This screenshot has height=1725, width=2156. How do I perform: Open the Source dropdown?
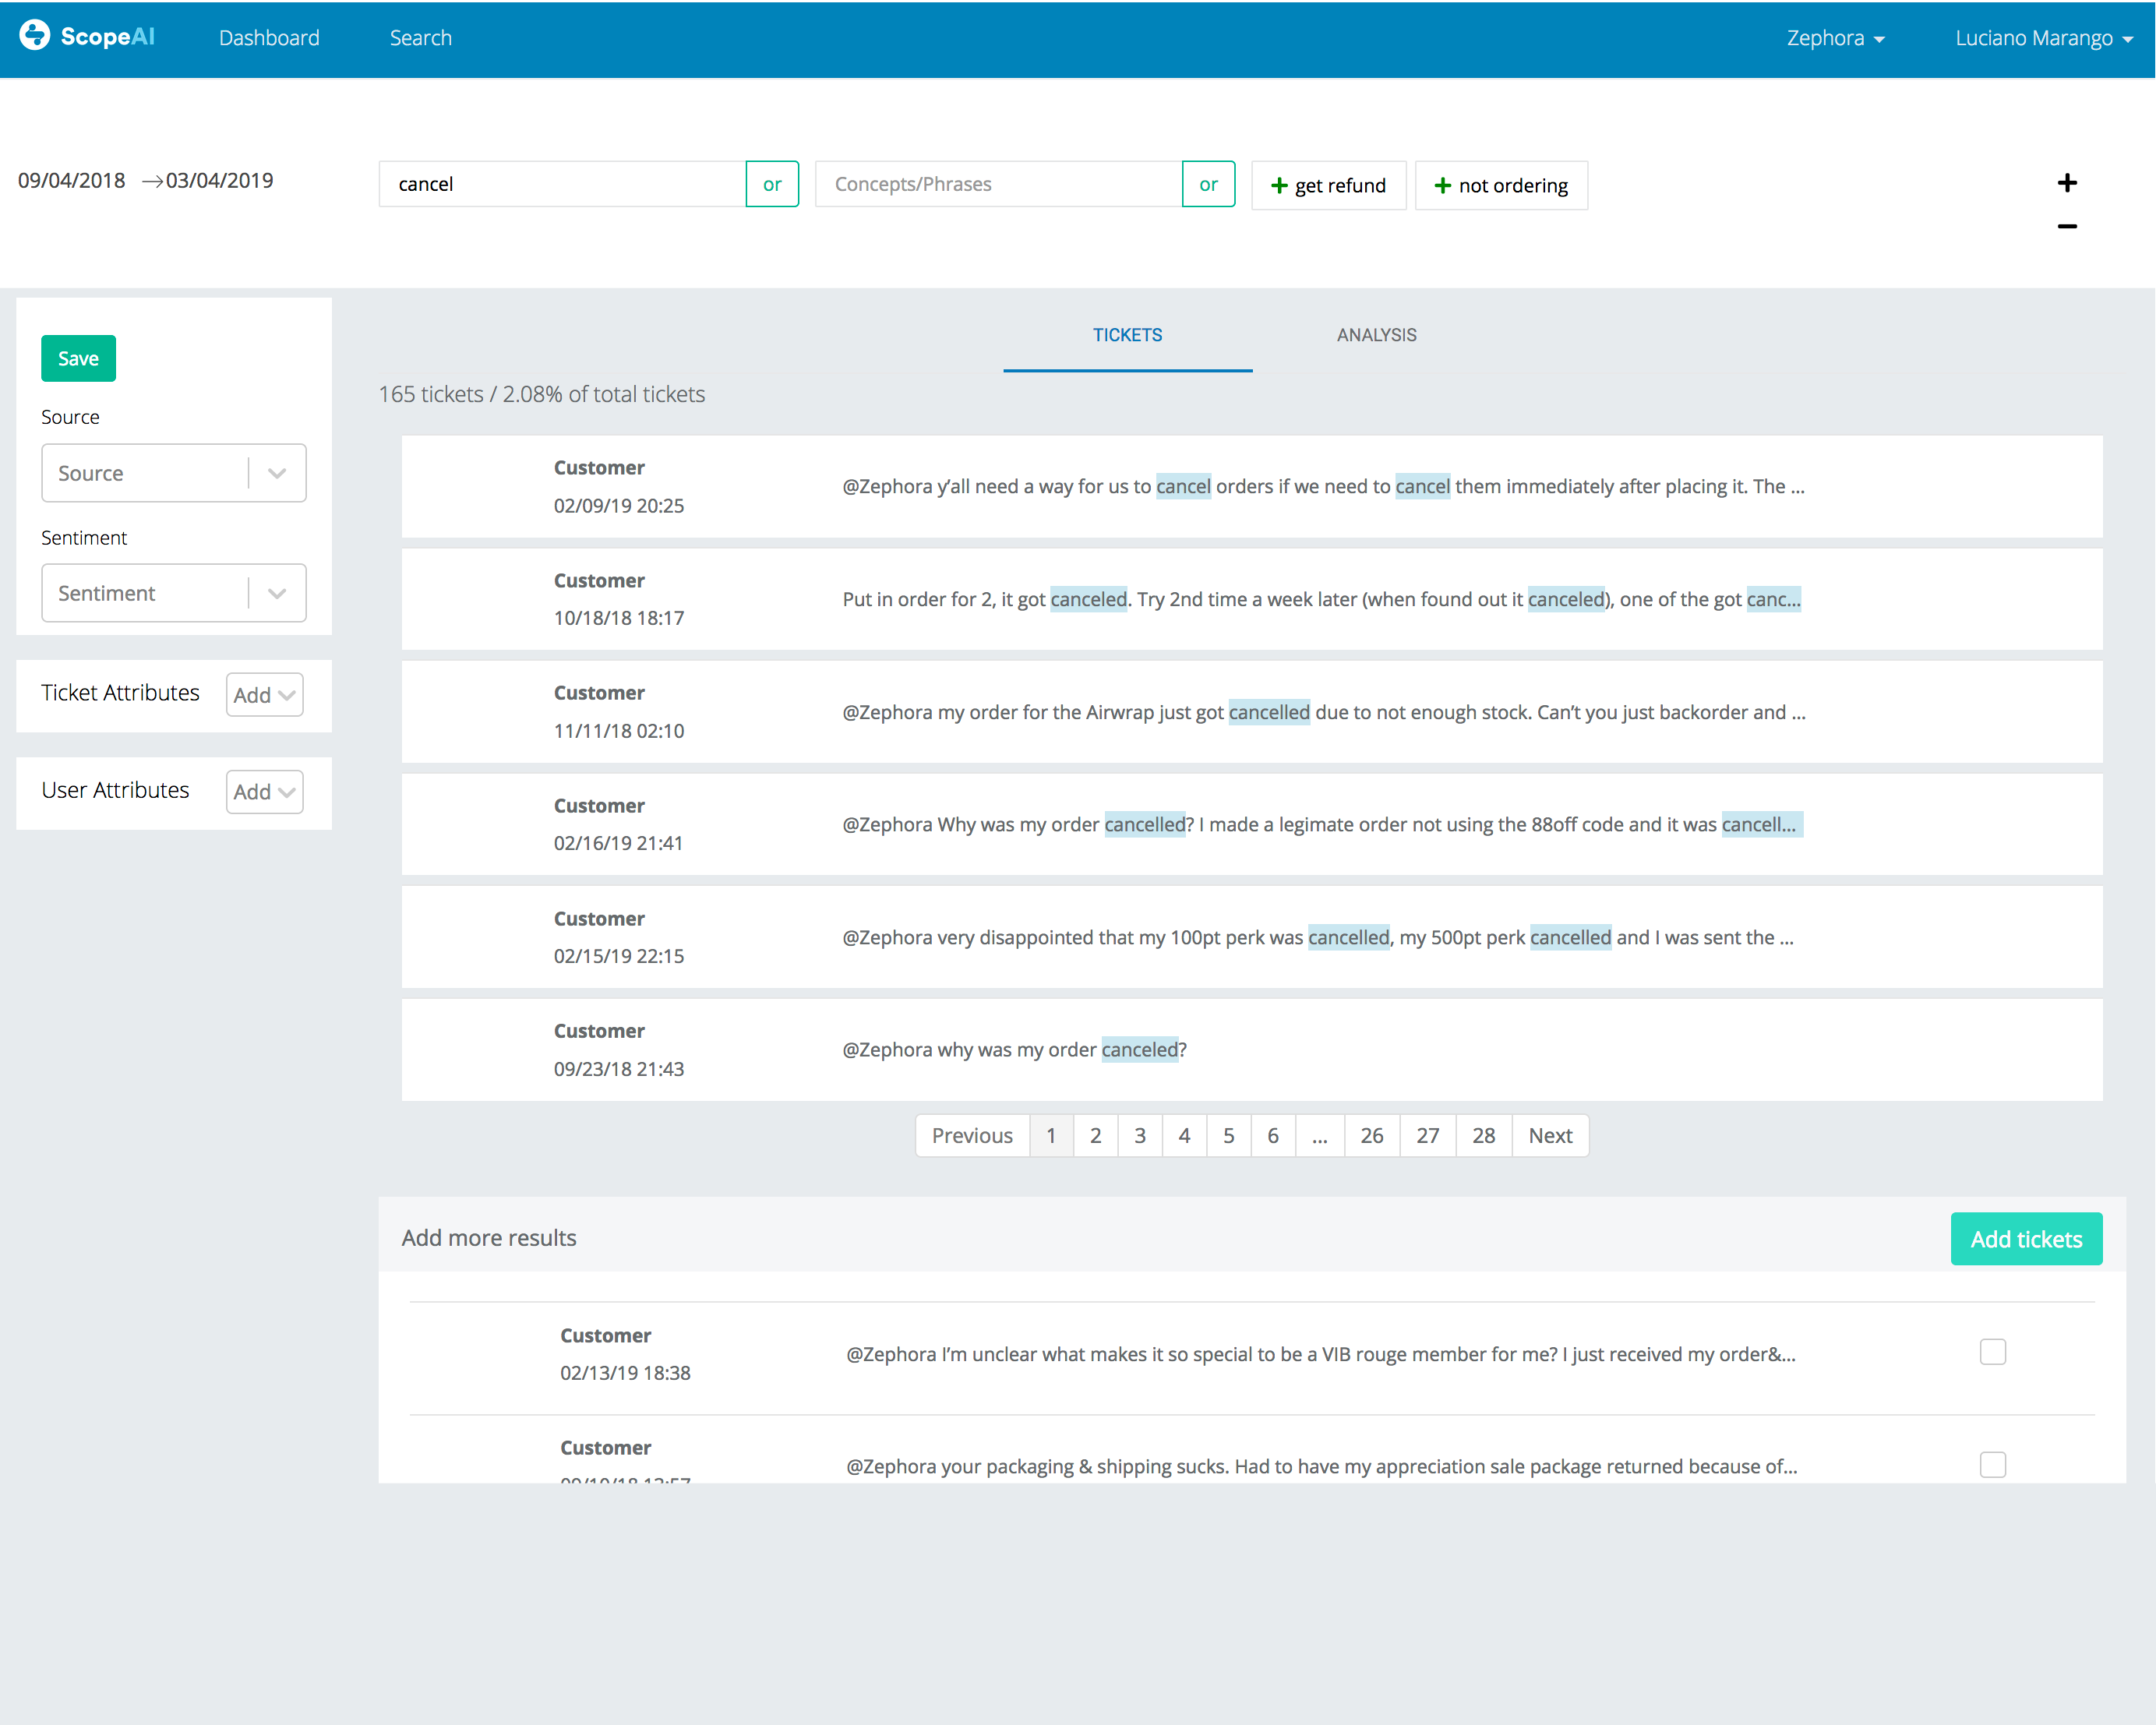(174, 473)
